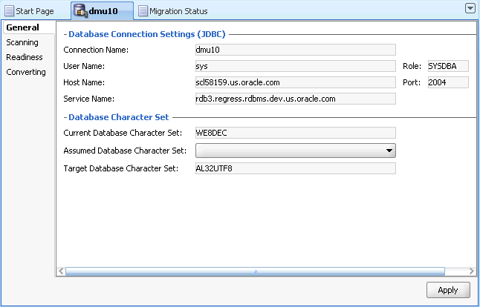Click the horizontal scrollbar thumb
The height and width of the screenshot is (307, 480).
(x=255, y=271)
